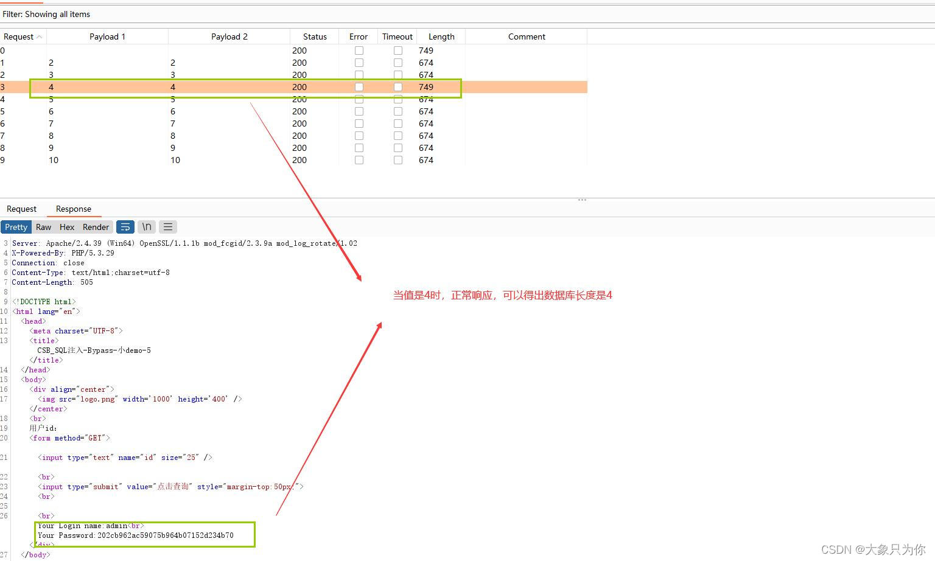
Task: Select request row 6 with payload 7
Action: pyautogui.click(x=293, y=124)
